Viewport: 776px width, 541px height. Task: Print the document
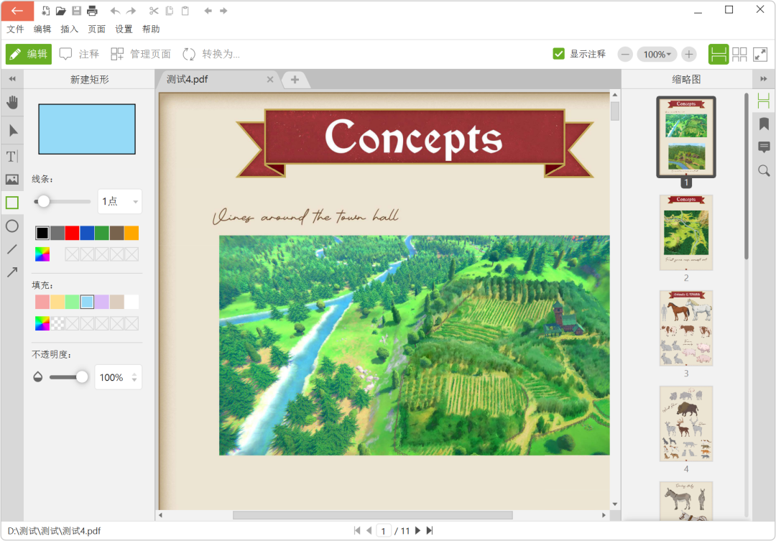pyautogui.click(x=92, y=10)
